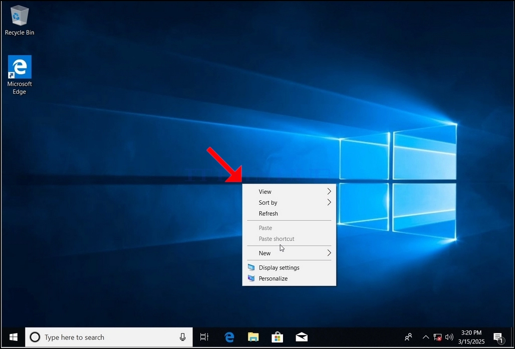This screenshot has height=349, width=515.
Task: Open the Action Center notifications icon
Action: pyautogui.click(x=498, y=337)
